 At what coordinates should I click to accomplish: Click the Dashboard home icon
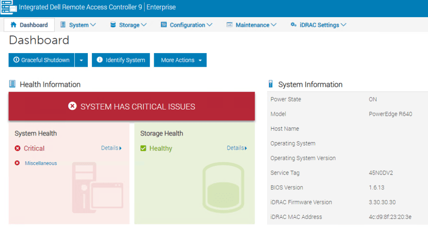(13, 25)
